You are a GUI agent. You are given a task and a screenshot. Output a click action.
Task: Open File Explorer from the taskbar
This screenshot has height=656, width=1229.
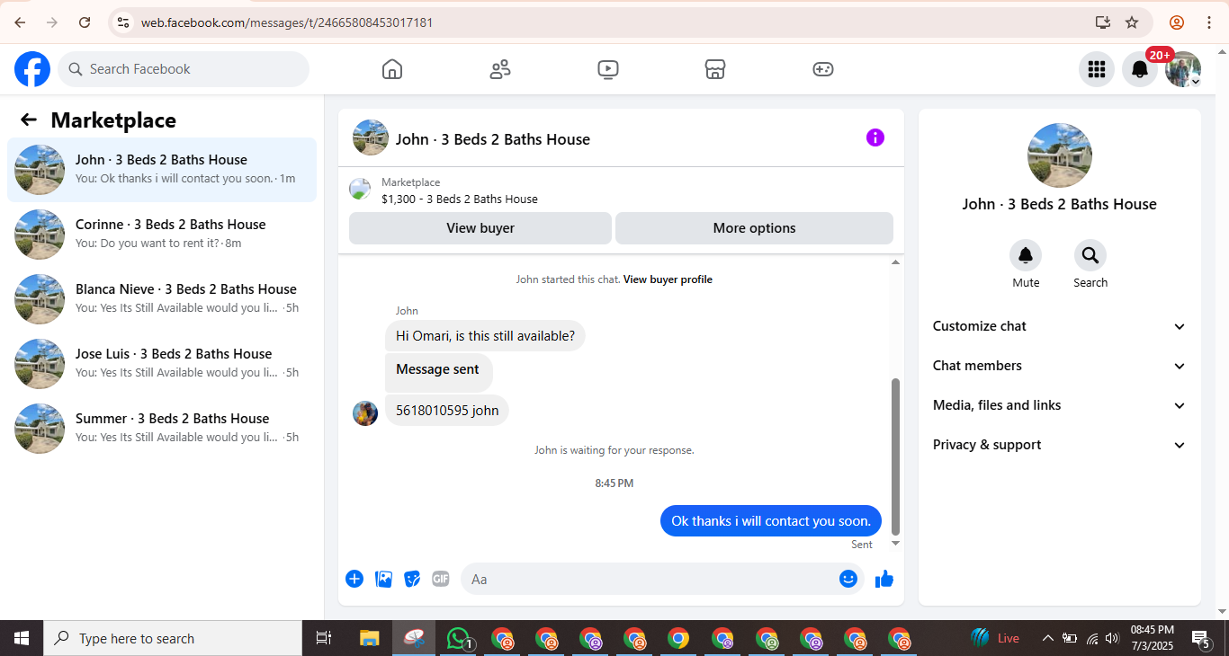370,638
